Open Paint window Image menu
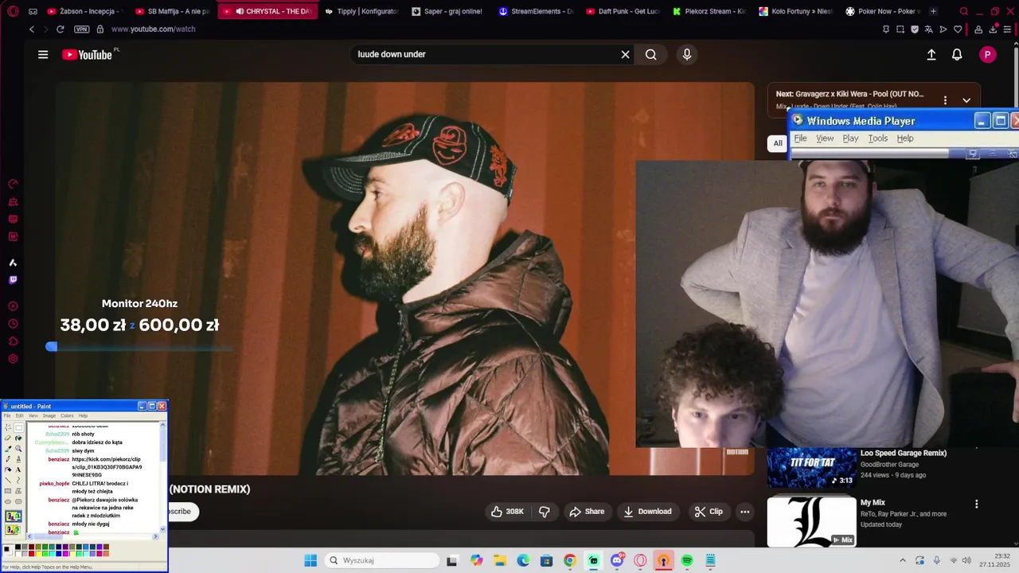The image size is (1019, 573). point(49,415)
